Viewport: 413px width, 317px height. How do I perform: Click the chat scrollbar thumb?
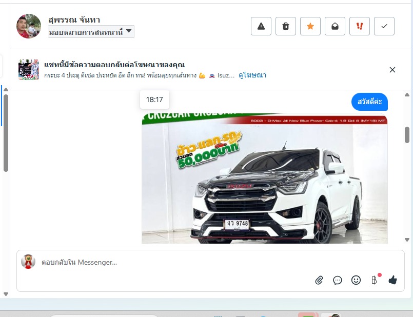pyautogui.click(x=407, y=135)
